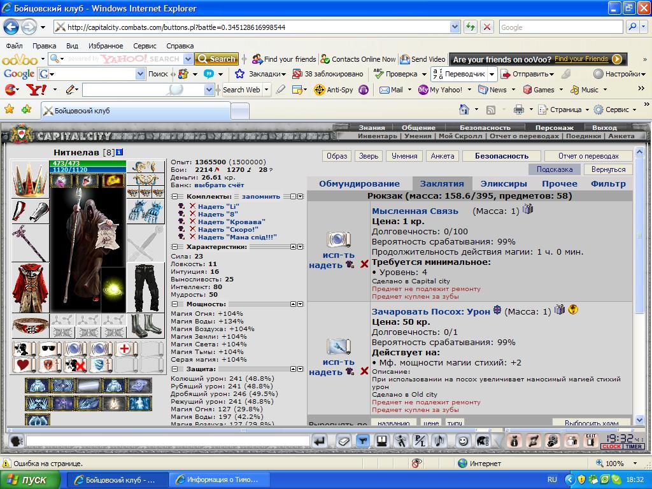This screenshot has height=489, width=652.
Task: Open the Избранное browser menu
Action: [x=106, y=46]
